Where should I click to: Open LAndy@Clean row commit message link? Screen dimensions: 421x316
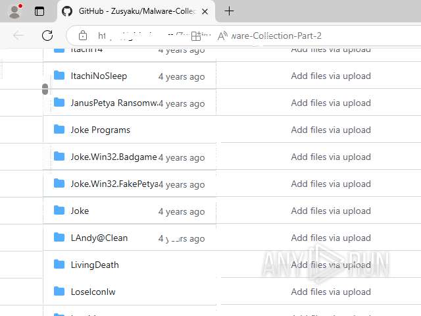click(x=331, y=238)
